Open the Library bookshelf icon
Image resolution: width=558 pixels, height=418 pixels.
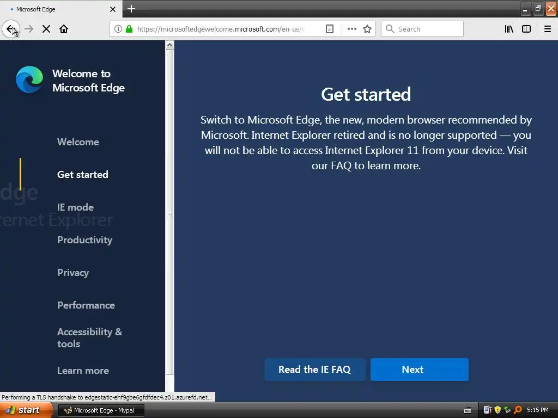click(x=509, y=29)
